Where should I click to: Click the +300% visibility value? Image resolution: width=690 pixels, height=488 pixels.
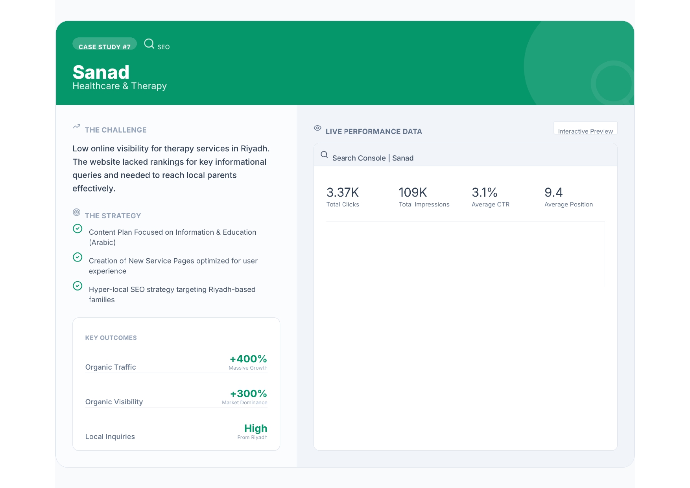pos(249,394)
